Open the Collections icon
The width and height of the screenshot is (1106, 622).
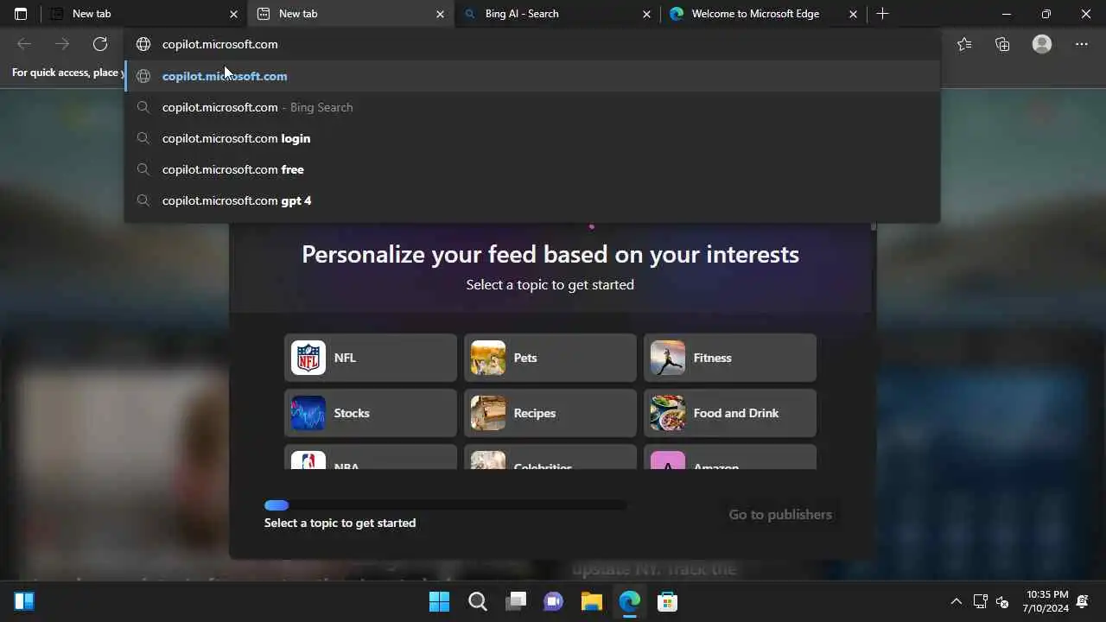pyautogui.click(x=1002, y=44)
